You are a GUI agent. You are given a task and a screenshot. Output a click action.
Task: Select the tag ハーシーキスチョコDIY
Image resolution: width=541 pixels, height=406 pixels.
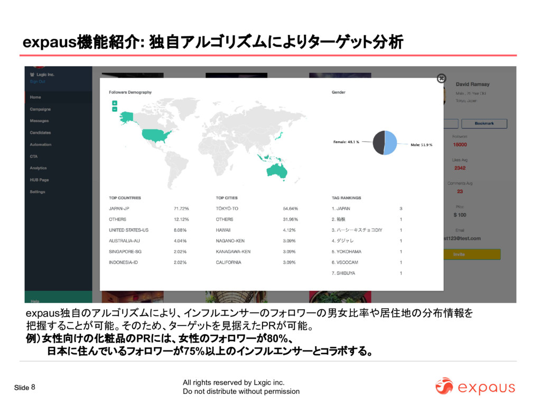click(367, 230)
